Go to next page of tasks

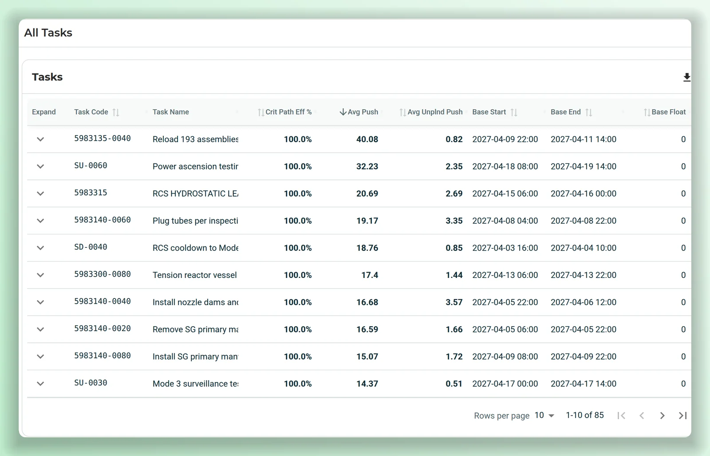(662, 416)
